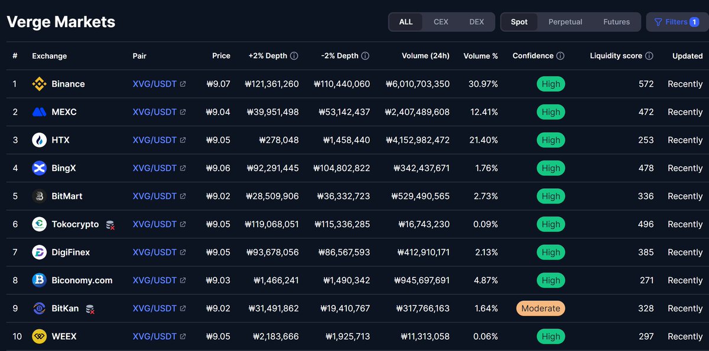
Task: Click the BingX exchange logo
Action: (39, 168)
